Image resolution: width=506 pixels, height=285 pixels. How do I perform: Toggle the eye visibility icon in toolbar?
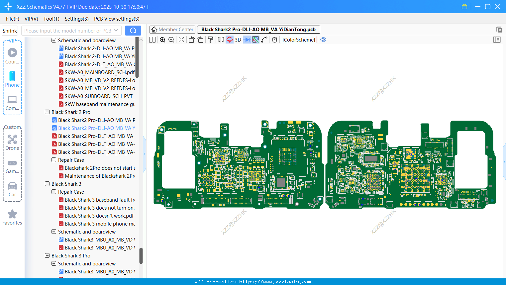coord(323,40)
